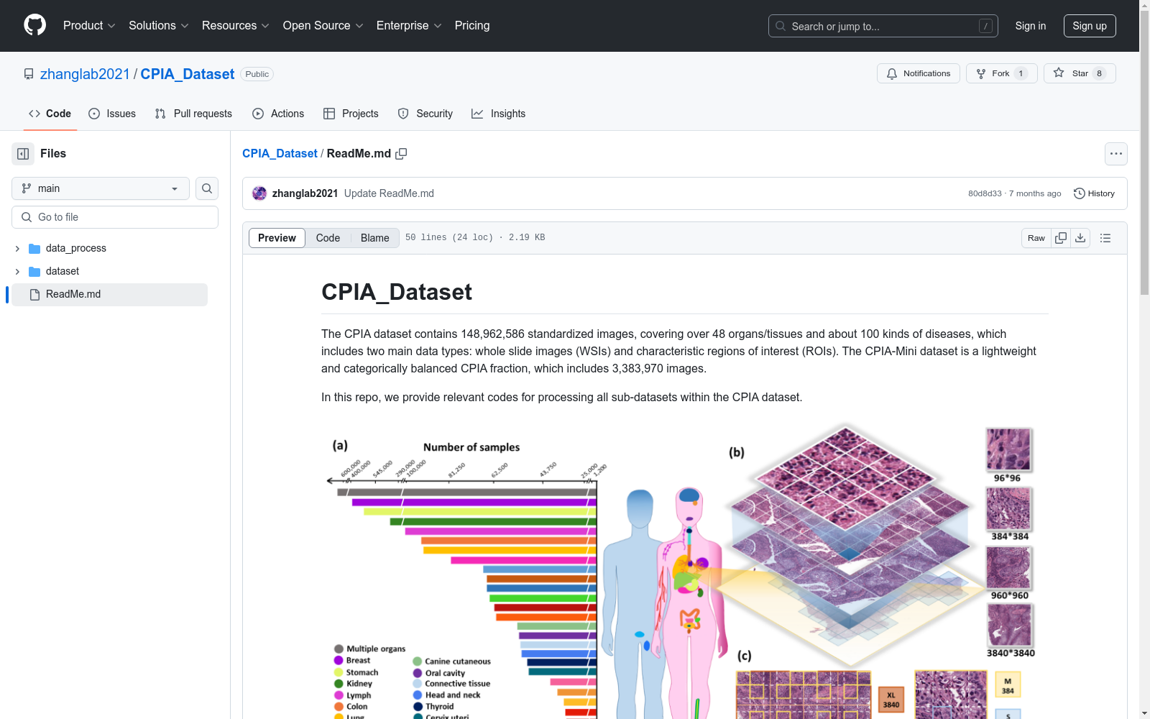Switch to the Blame tab
Image resolution: width=1150 pixels, height=719 pixels.
pyautogui.click(x=374, y=237)
